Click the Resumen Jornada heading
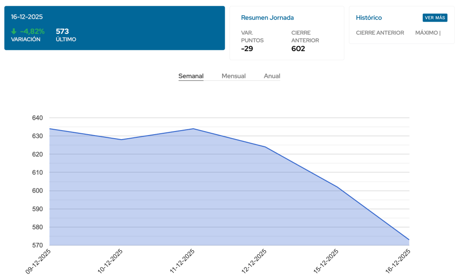 (267, 17)
